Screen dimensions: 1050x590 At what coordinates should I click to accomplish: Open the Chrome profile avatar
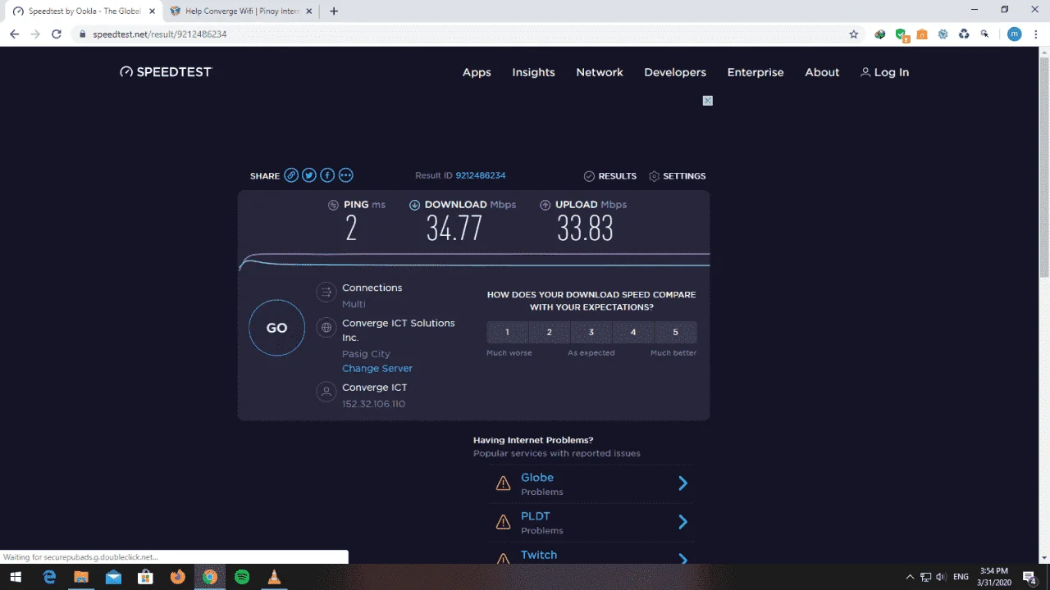(1015, 34)
